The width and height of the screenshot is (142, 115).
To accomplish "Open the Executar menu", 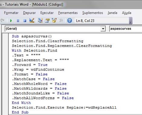I will pyautogui.click(x=47, y=13).
